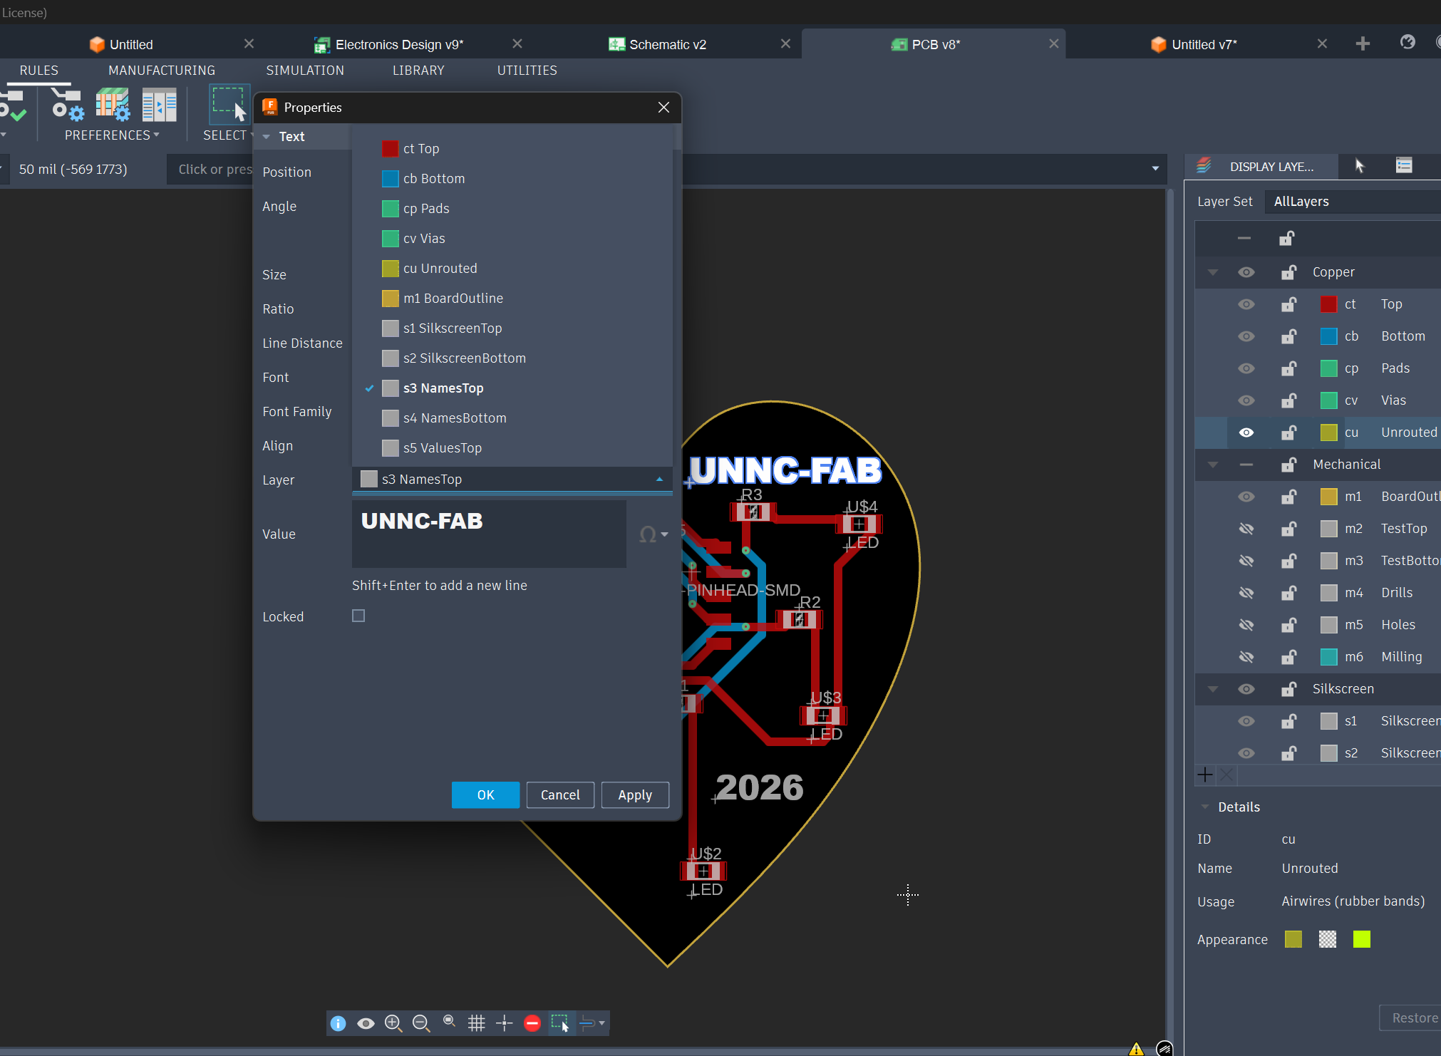Click the zoom in magnifier icon

pyautogui.click(x=393, y=1023)
